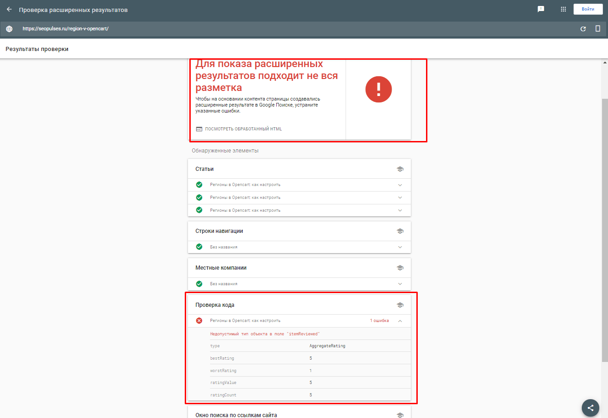
Task: Switch device with smartphone icon
Action: click(598, 28)
